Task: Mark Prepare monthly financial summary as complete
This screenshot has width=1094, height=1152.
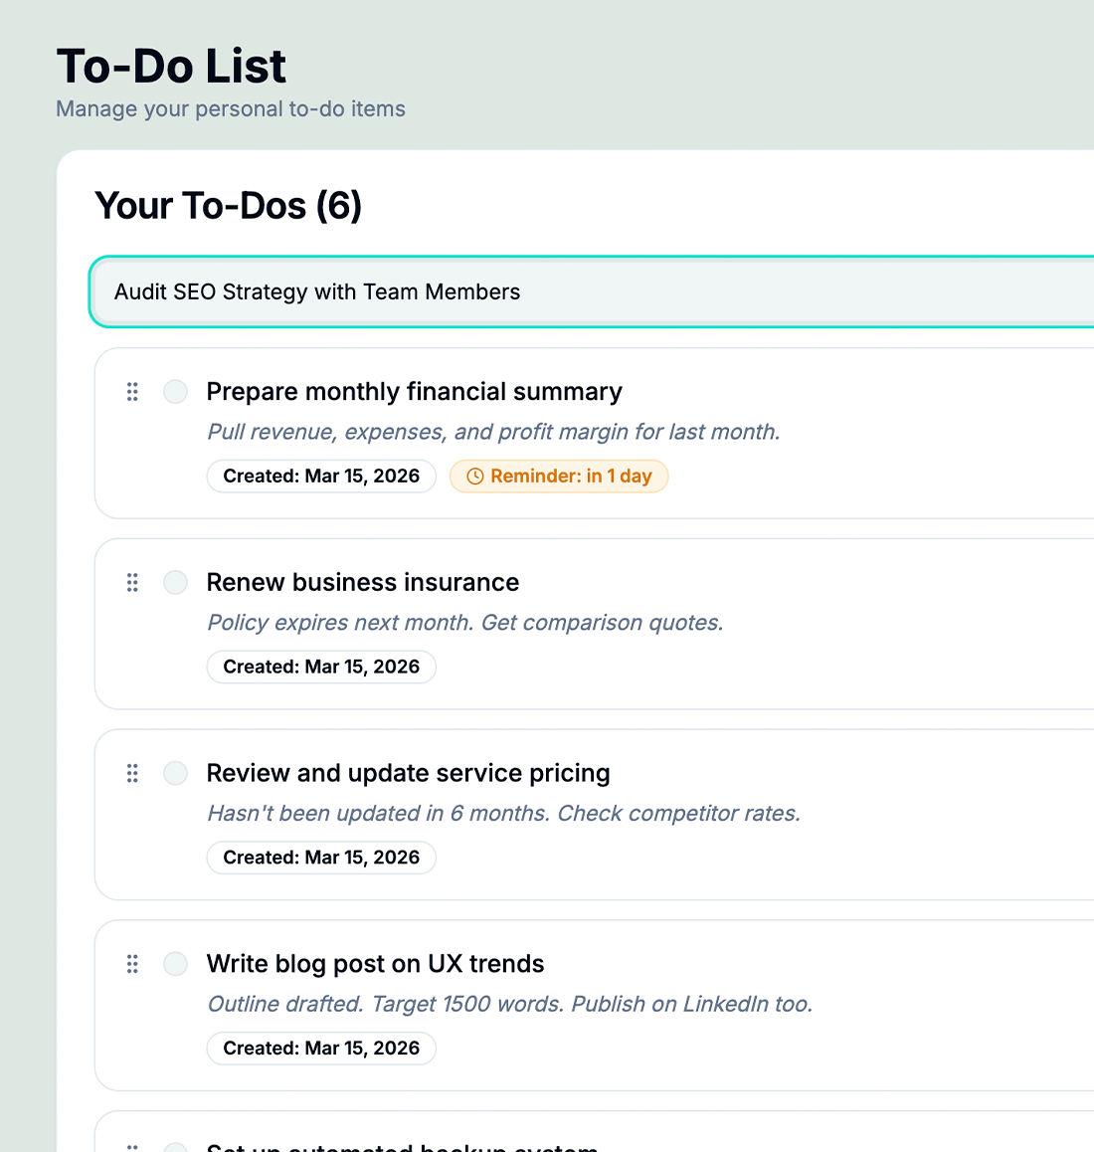Action: click(x=176, y=392)
